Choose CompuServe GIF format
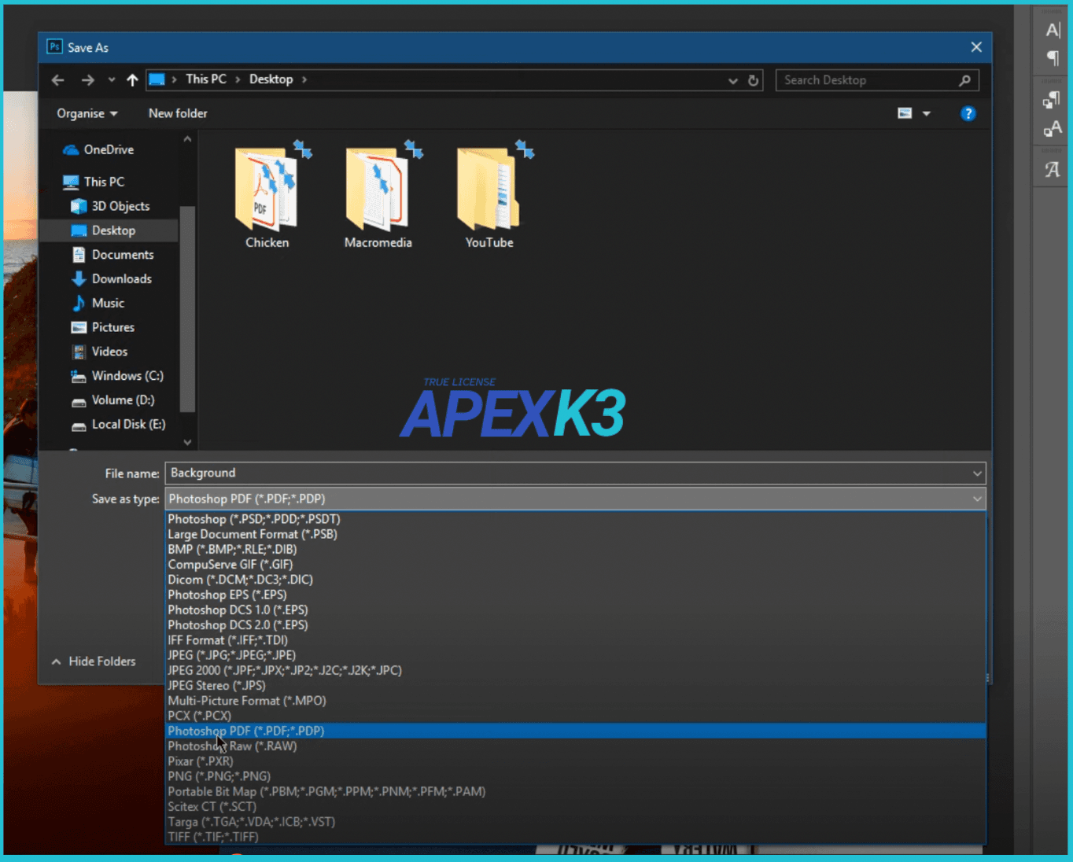This screenshot has height=862, width=1073. point(575,565)
